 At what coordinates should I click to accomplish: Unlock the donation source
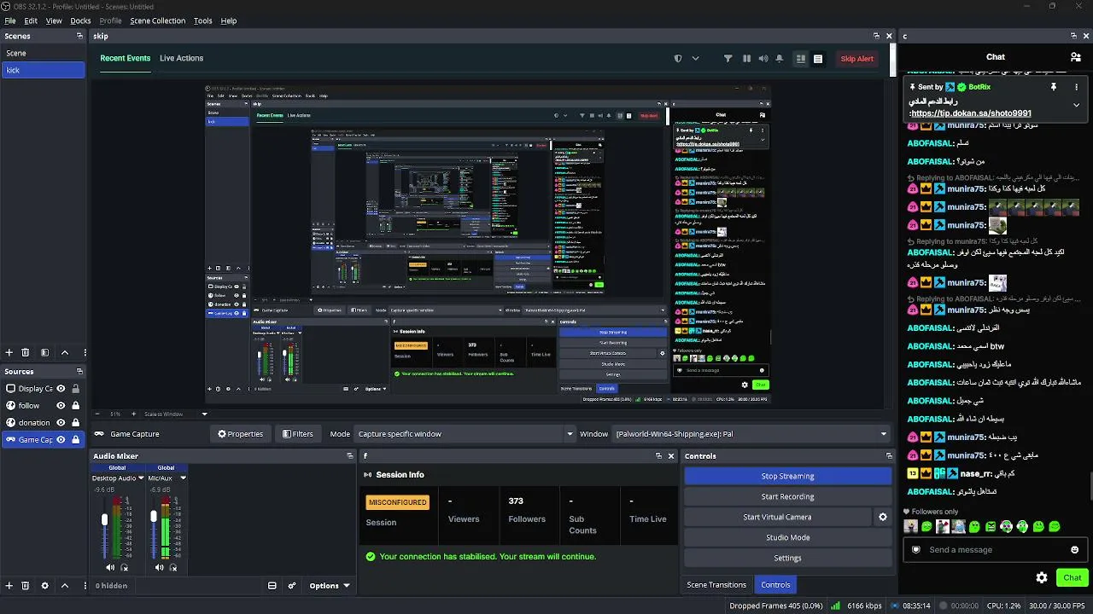point(76,423)
